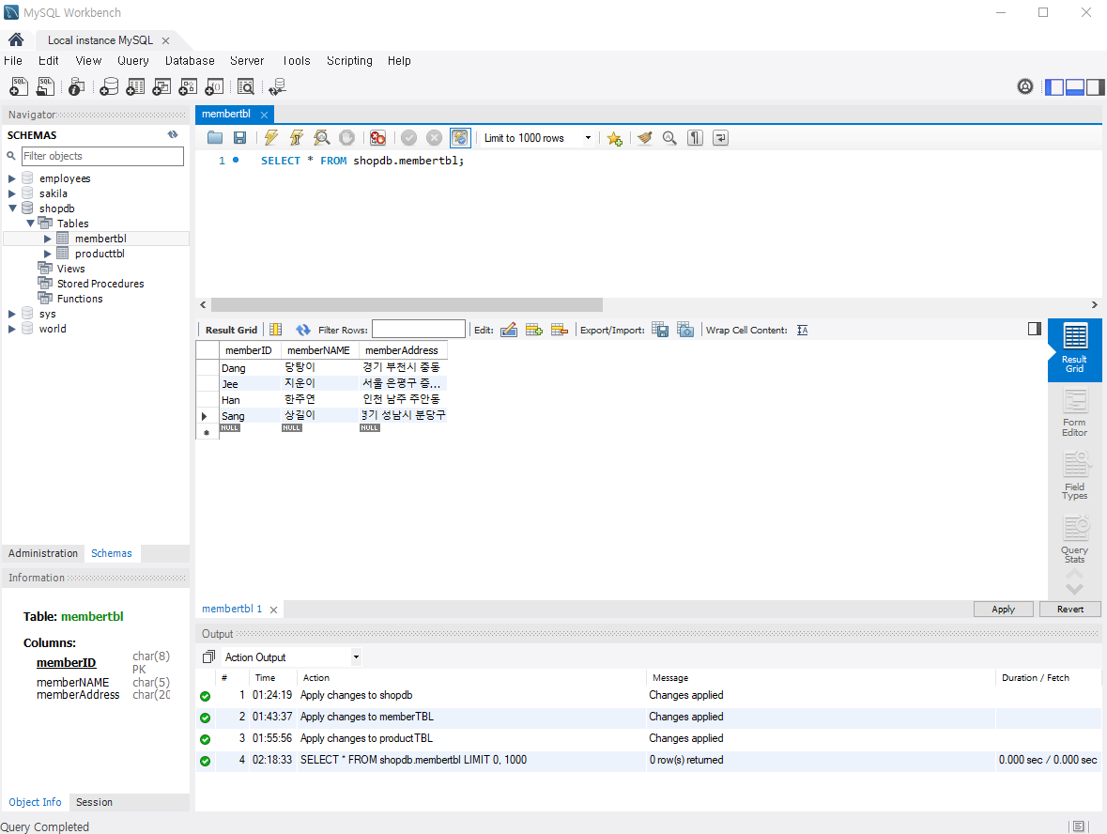Run EXPLAIN on the current statement

(322, 138)
